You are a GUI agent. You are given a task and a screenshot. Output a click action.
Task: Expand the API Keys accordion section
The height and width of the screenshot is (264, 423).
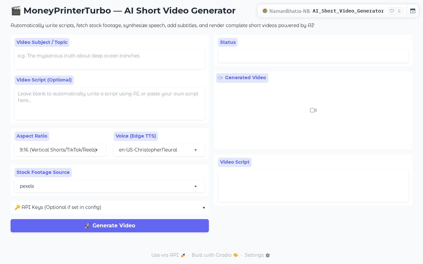tap(110, 207)
